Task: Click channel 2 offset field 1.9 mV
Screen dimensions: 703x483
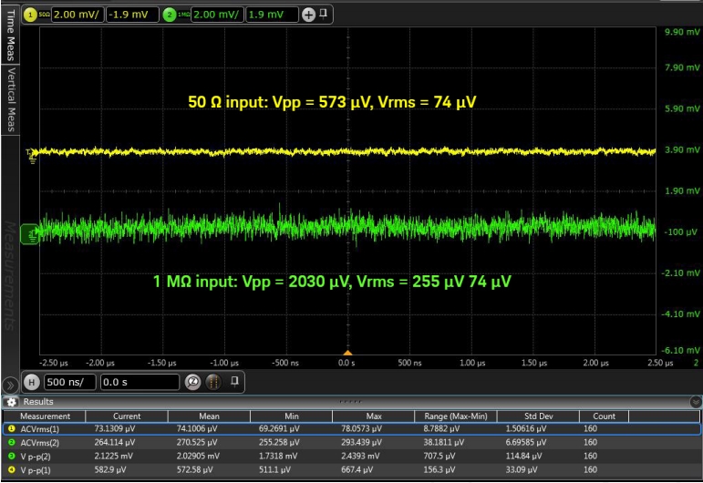Action: pyautogui.click(x=272, y=15)
